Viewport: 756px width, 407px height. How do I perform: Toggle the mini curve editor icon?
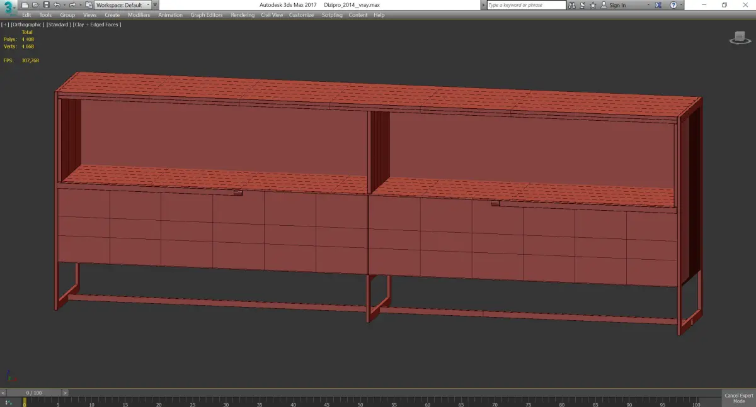[9, 402]
